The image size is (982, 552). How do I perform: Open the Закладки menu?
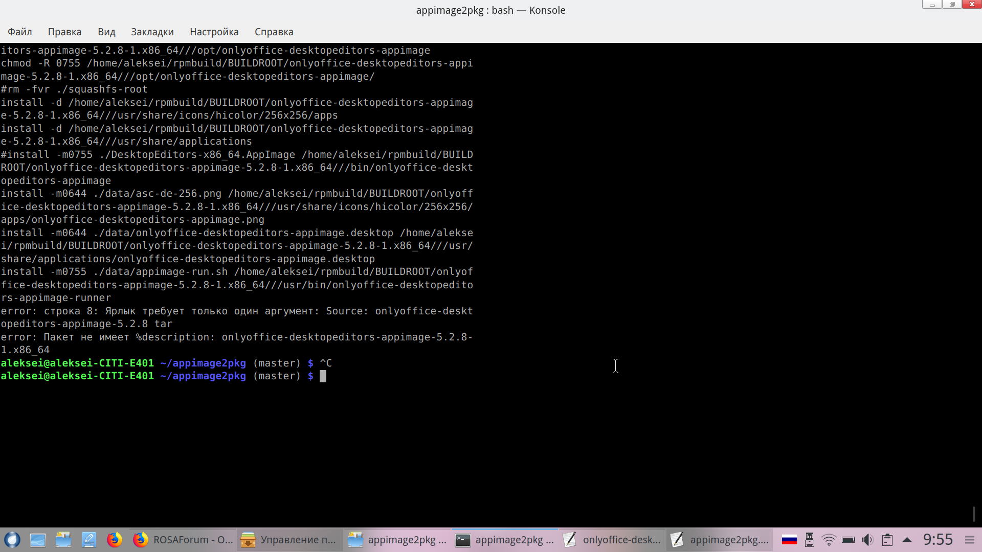click(x=152, y=32)
